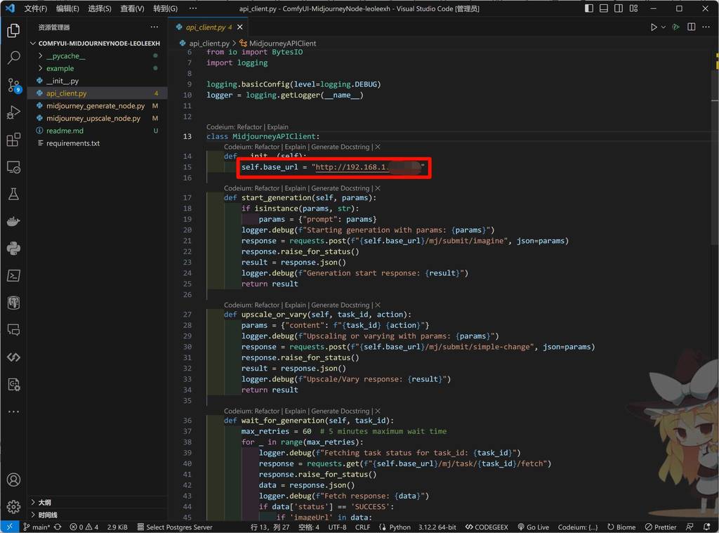Image resolution: width=719 pixels, height=533 pixels.
Task: Expand the __pycache__ folder
Action: 65,56
